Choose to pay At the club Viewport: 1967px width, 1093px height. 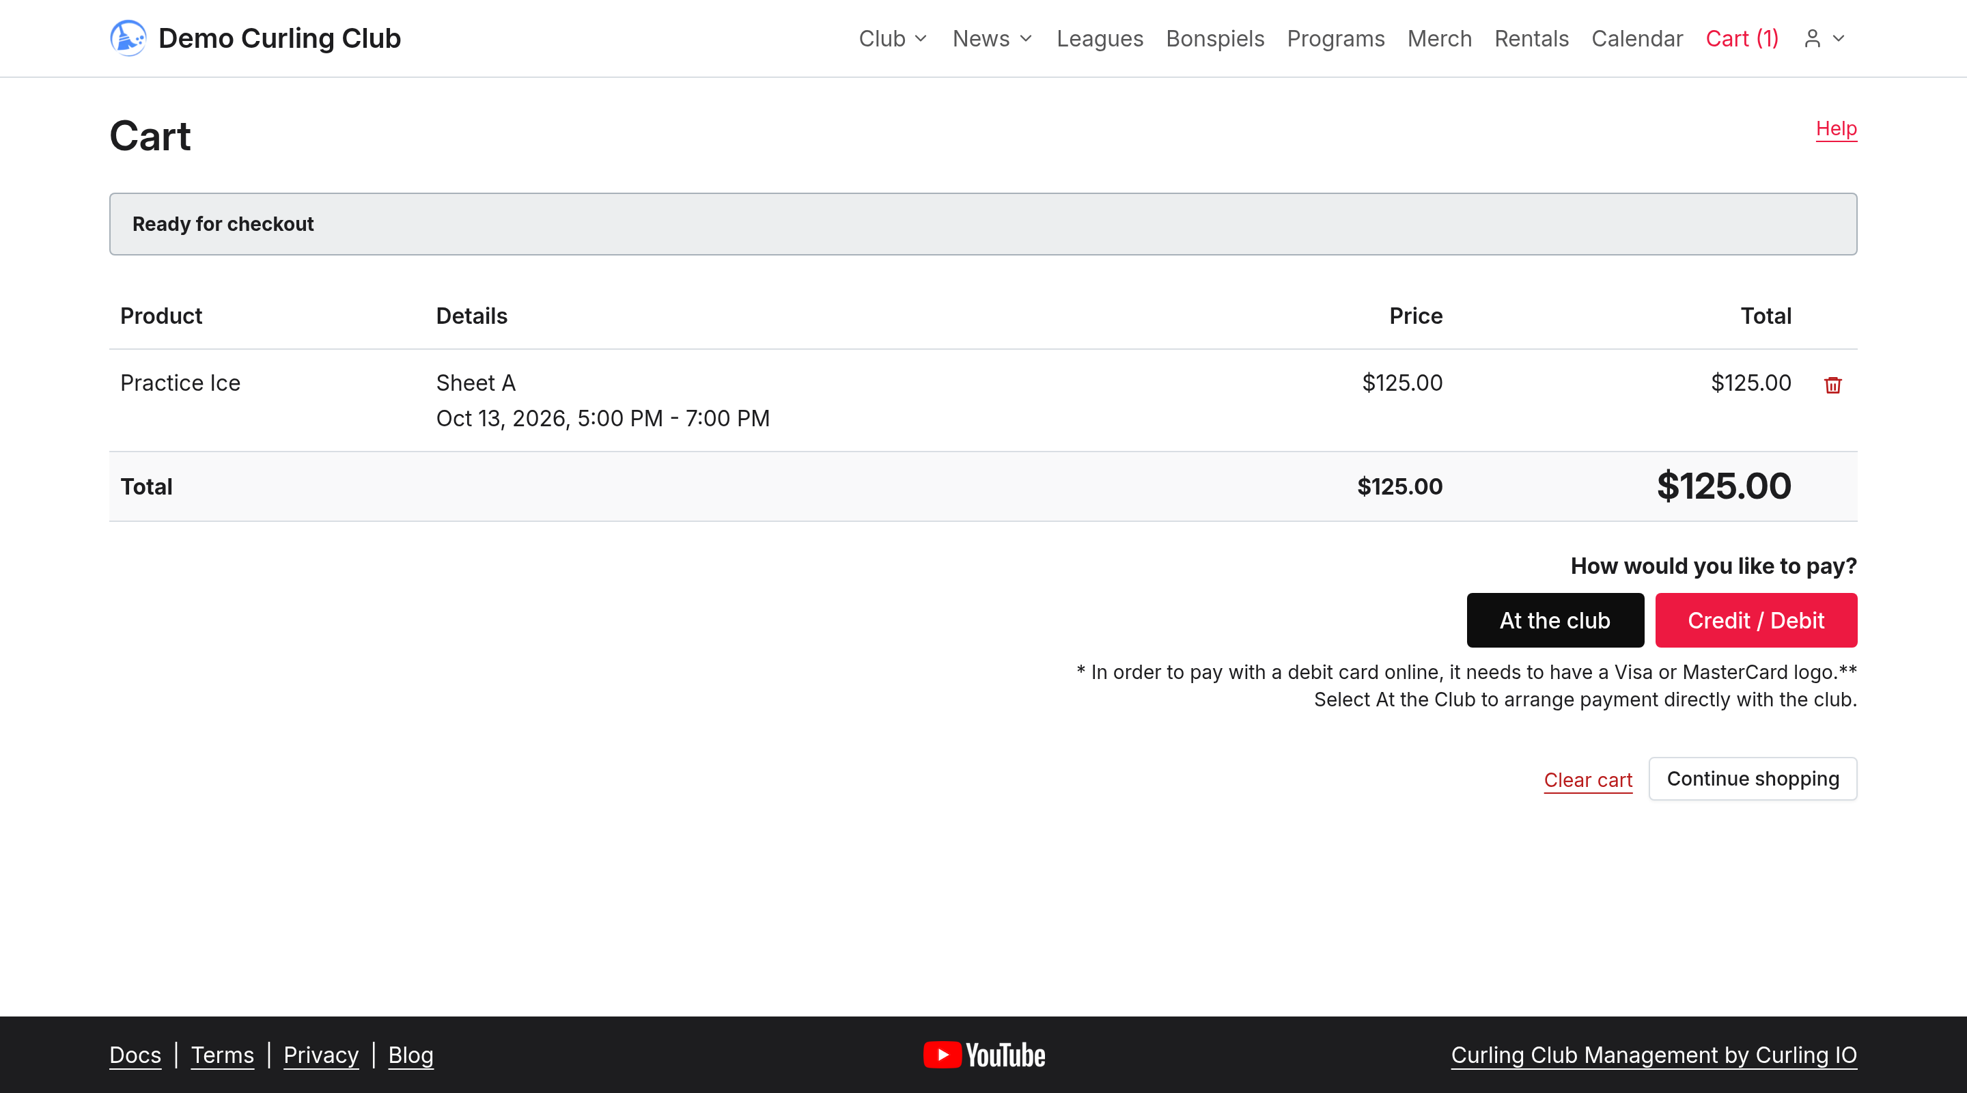tap(1554, 620)
